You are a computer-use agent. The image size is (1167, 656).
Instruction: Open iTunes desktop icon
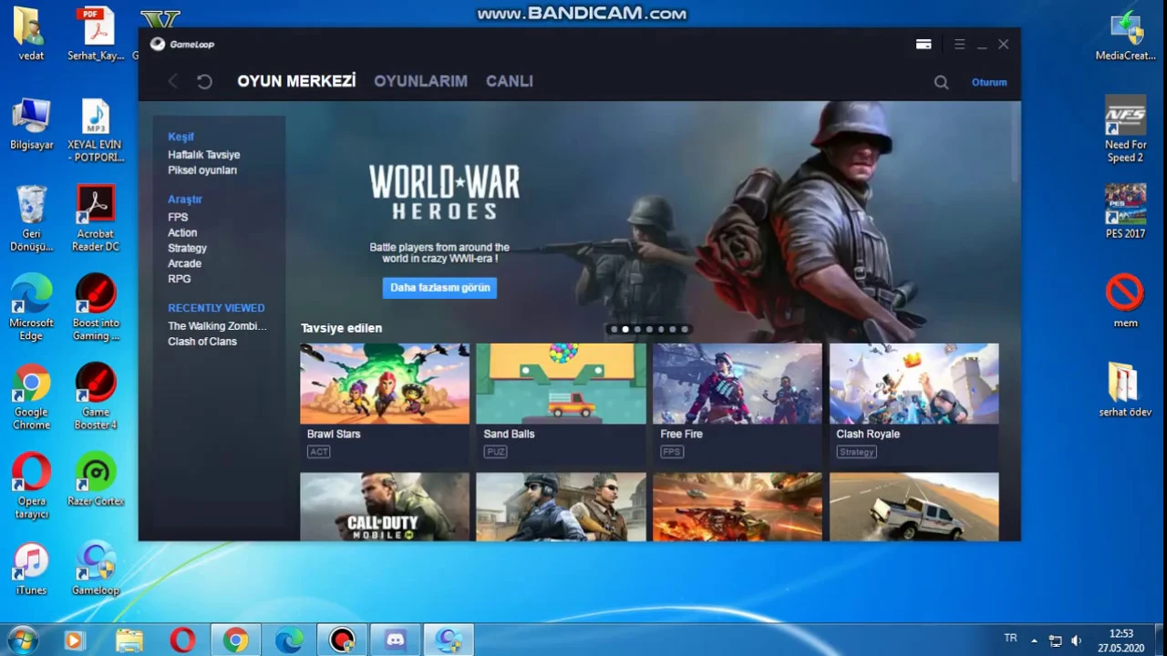tap(31, 570)
